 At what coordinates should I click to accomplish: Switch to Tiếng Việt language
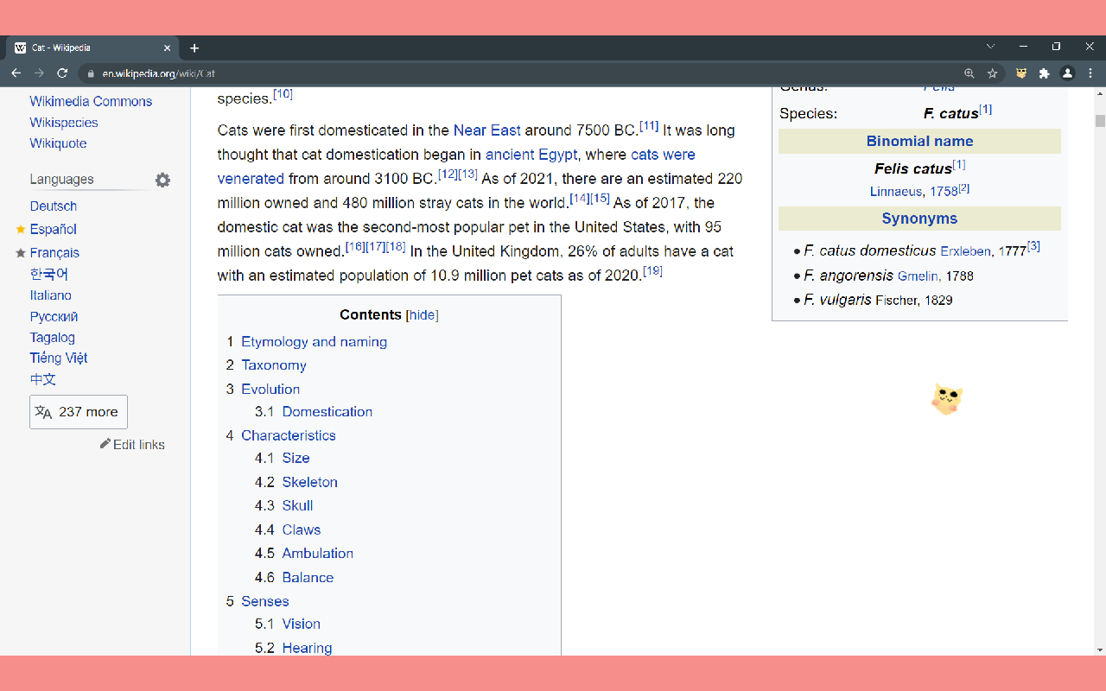59,358
